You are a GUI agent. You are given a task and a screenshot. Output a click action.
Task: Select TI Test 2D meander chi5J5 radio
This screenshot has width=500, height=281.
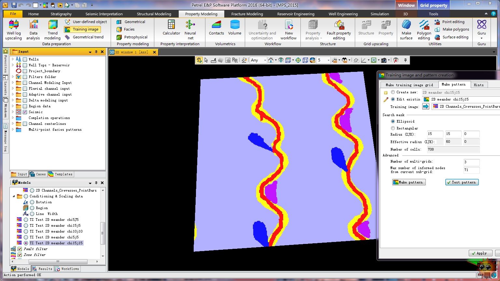26,220
